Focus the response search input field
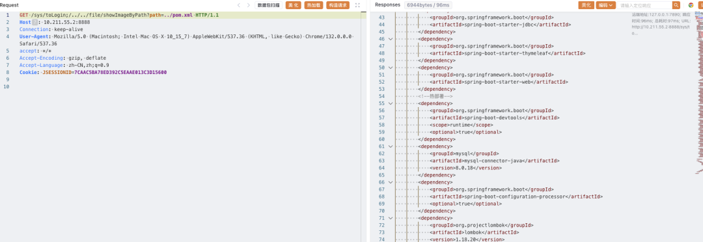Viewport: 703px width, 242px height. click(644, 5)
